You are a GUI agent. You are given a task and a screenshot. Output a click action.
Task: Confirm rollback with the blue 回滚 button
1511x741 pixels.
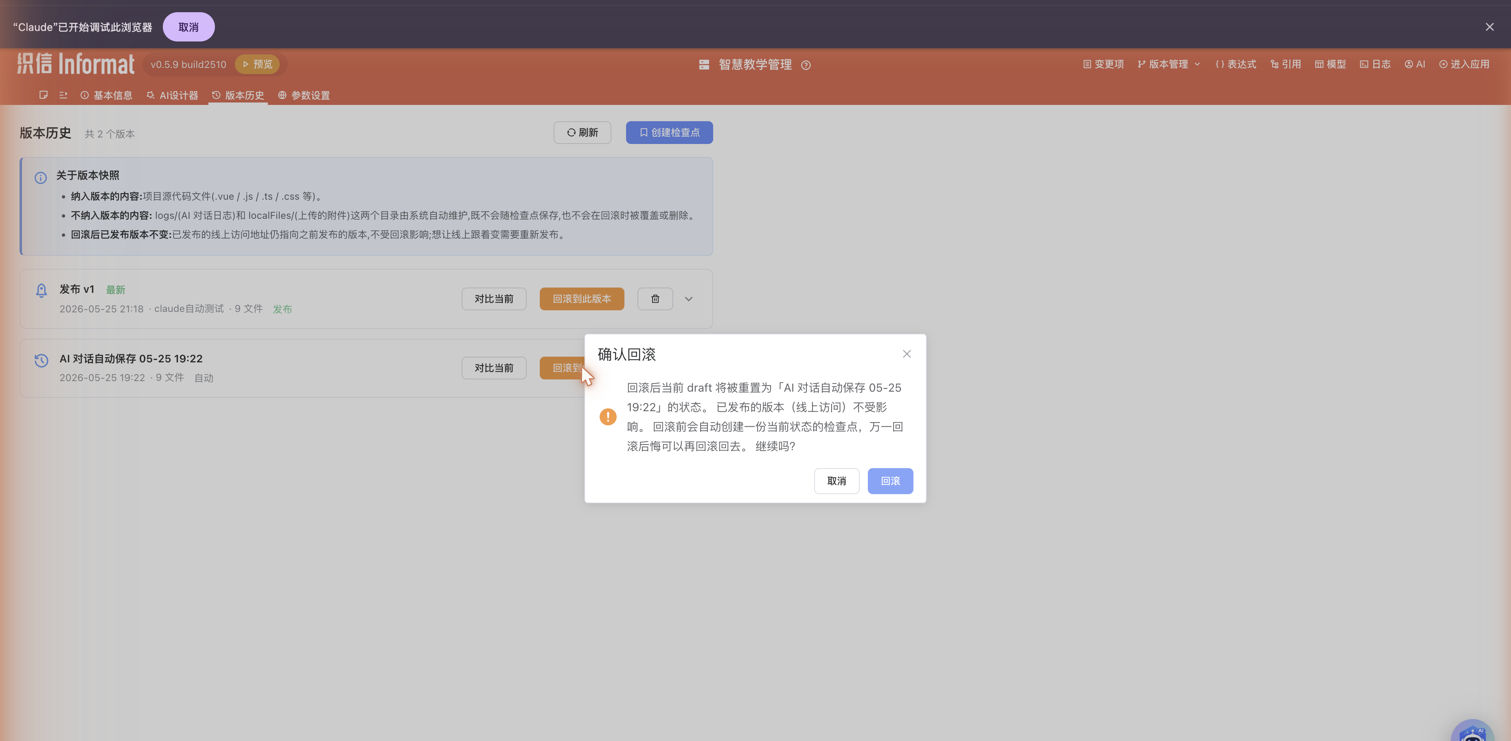coord(890,481)
